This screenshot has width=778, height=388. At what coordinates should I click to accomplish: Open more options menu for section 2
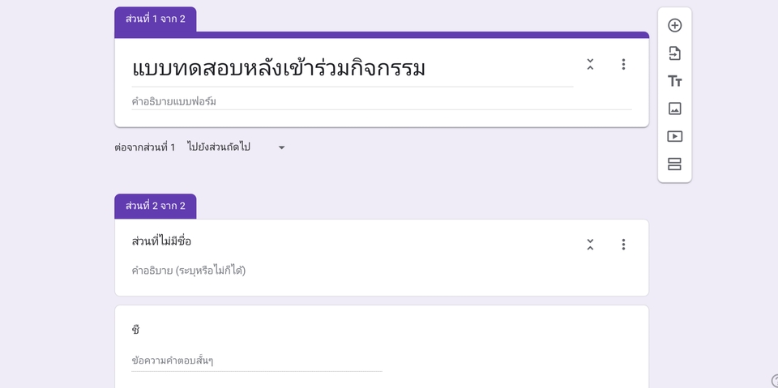coord(623,244)
